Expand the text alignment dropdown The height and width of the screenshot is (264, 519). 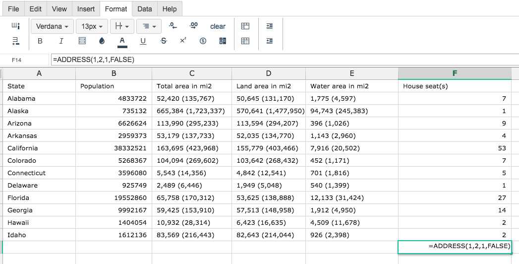click(x=149, y=26)
